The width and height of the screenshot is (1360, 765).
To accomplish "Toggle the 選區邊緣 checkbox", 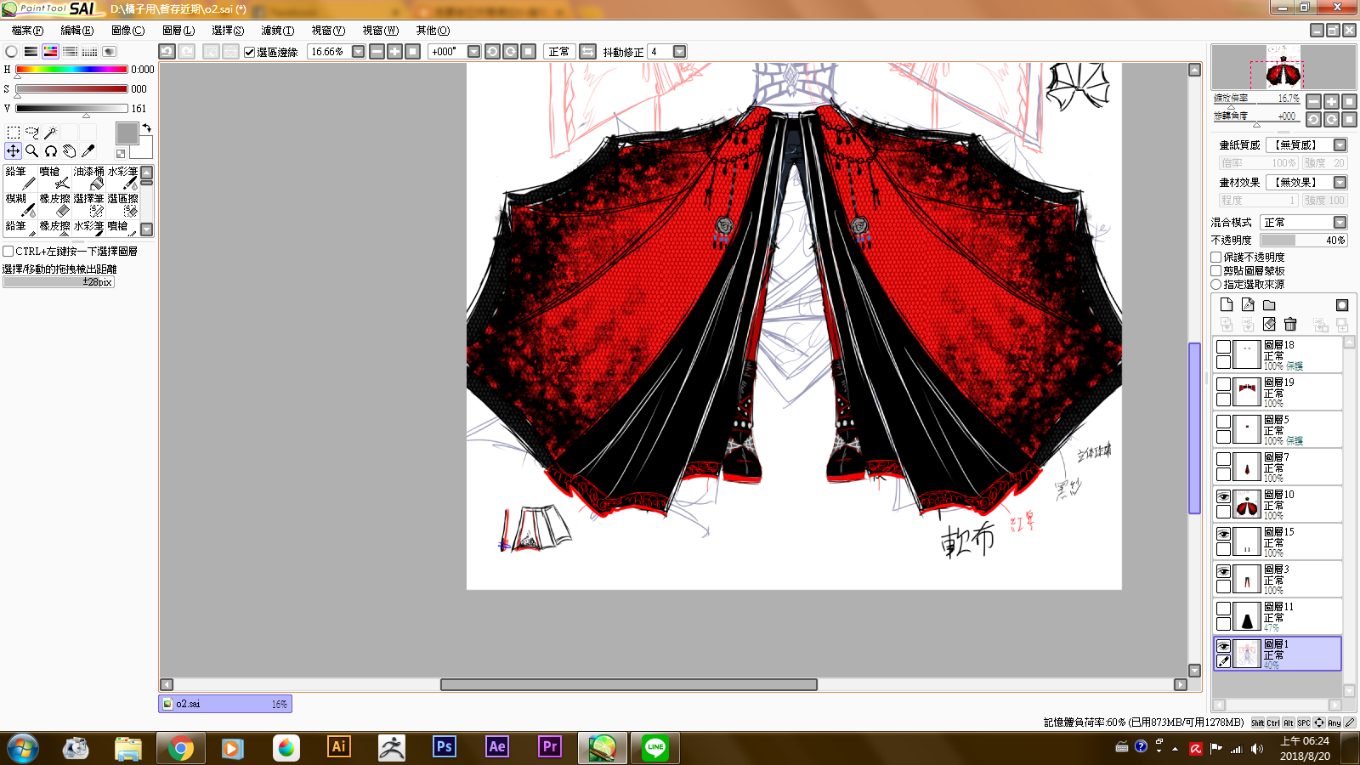I will 249,52.
